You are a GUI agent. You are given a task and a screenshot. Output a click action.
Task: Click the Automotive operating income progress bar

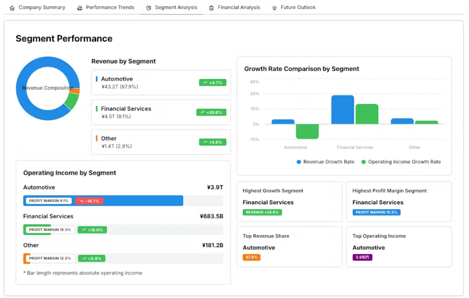[x=123, y=200]
